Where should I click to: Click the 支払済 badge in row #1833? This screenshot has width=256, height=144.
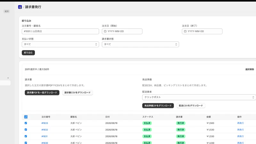pyautogui.click(x=147, y=123)
